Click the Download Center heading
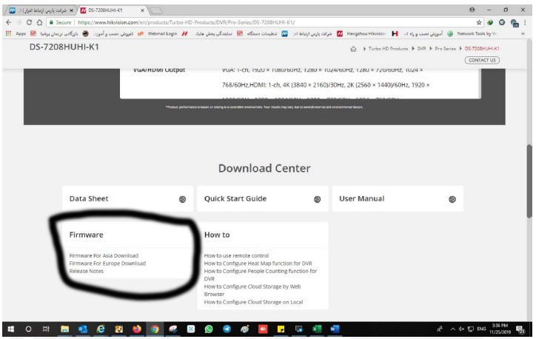Screen dimensions: 536x339 tap(264, 168)
